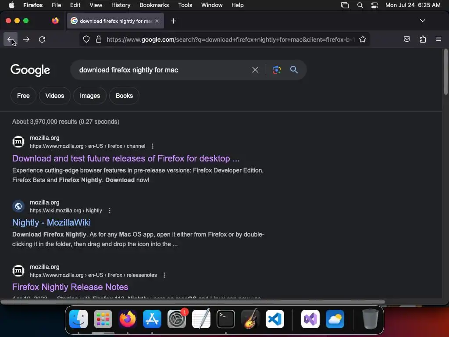This screenshot has width=449, height=337.
Task: Click the horizontal page scrollbar
Action: (192, 302)
